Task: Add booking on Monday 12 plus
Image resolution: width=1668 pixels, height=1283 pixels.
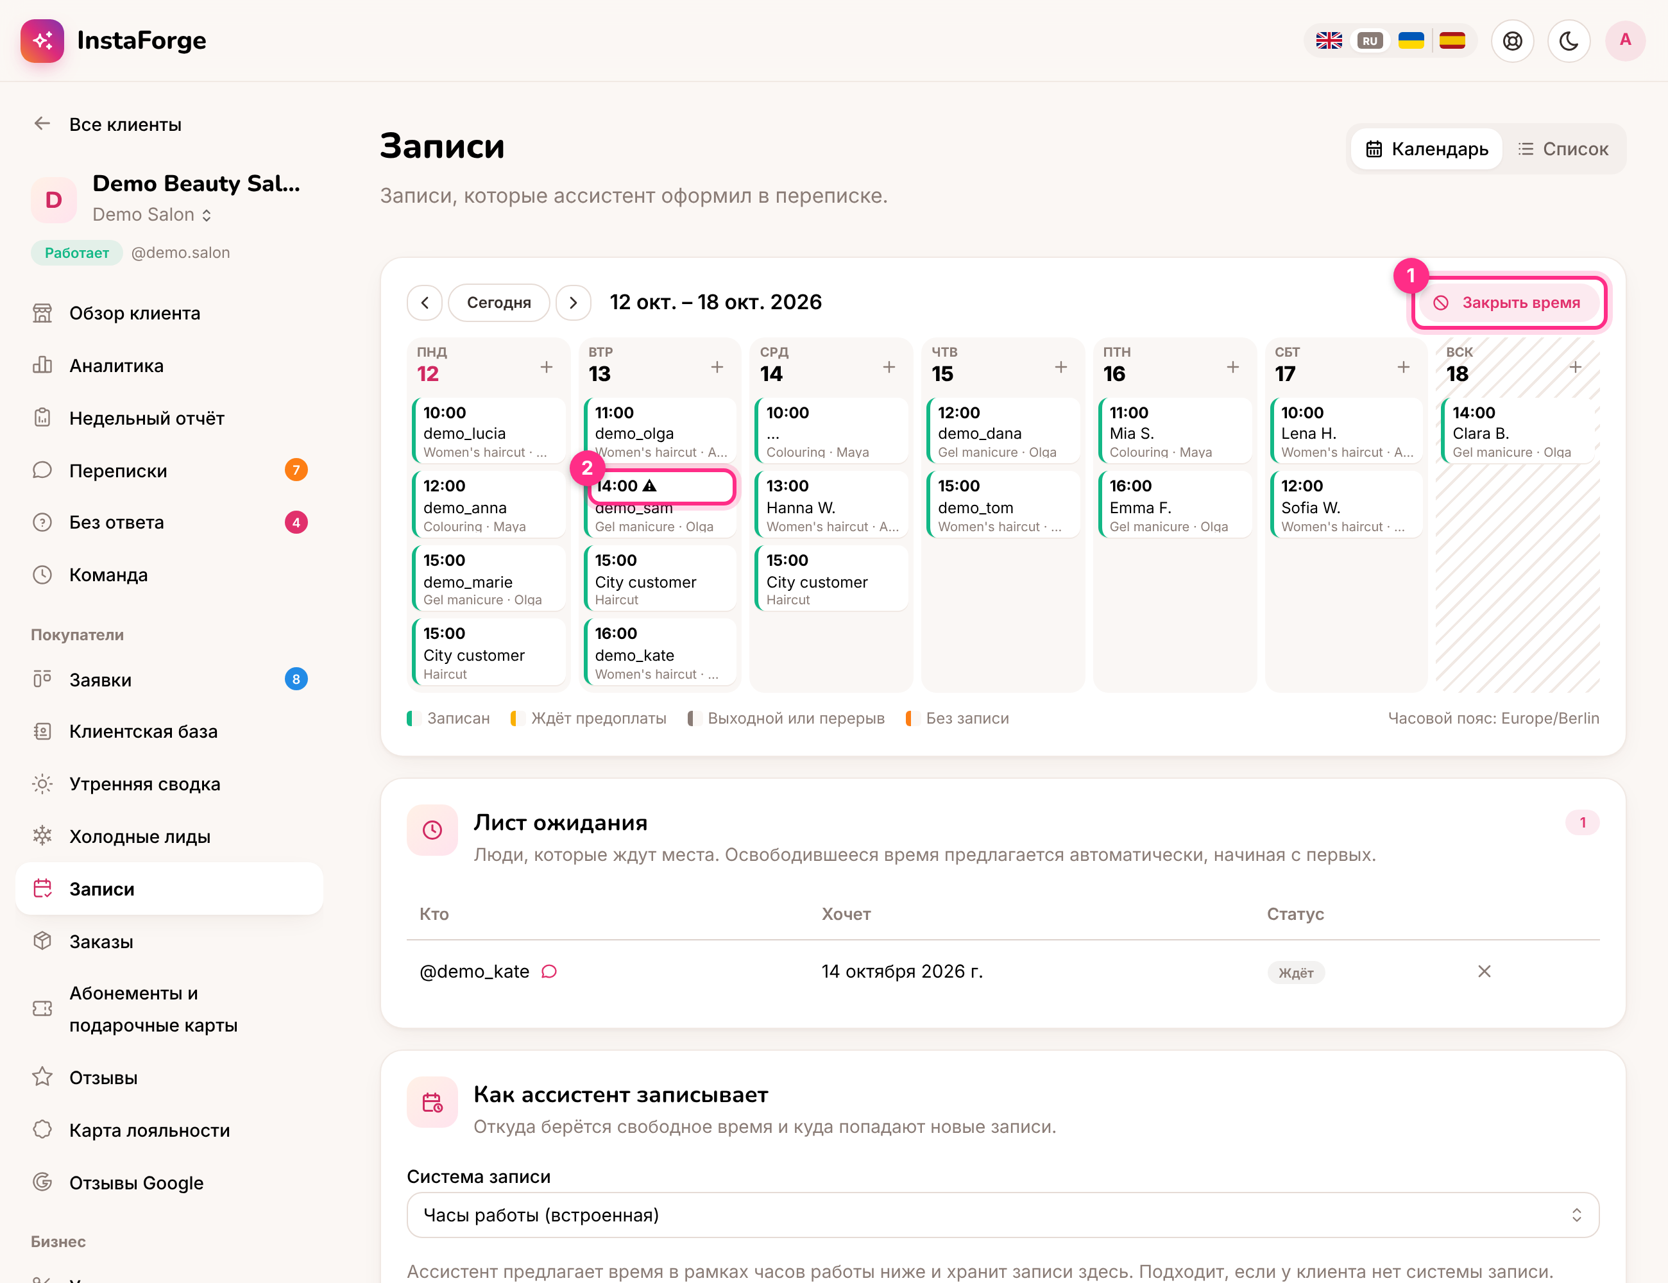Action: pyautogui.click(x=547, y=368)
